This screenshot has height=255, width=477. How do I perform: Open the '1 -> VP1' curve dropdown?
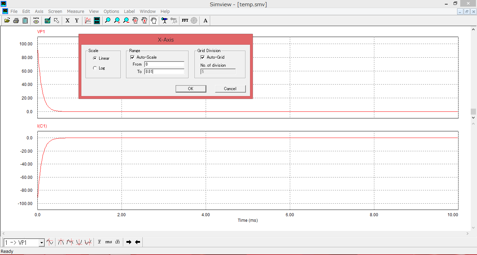click(x=42, y=243)
